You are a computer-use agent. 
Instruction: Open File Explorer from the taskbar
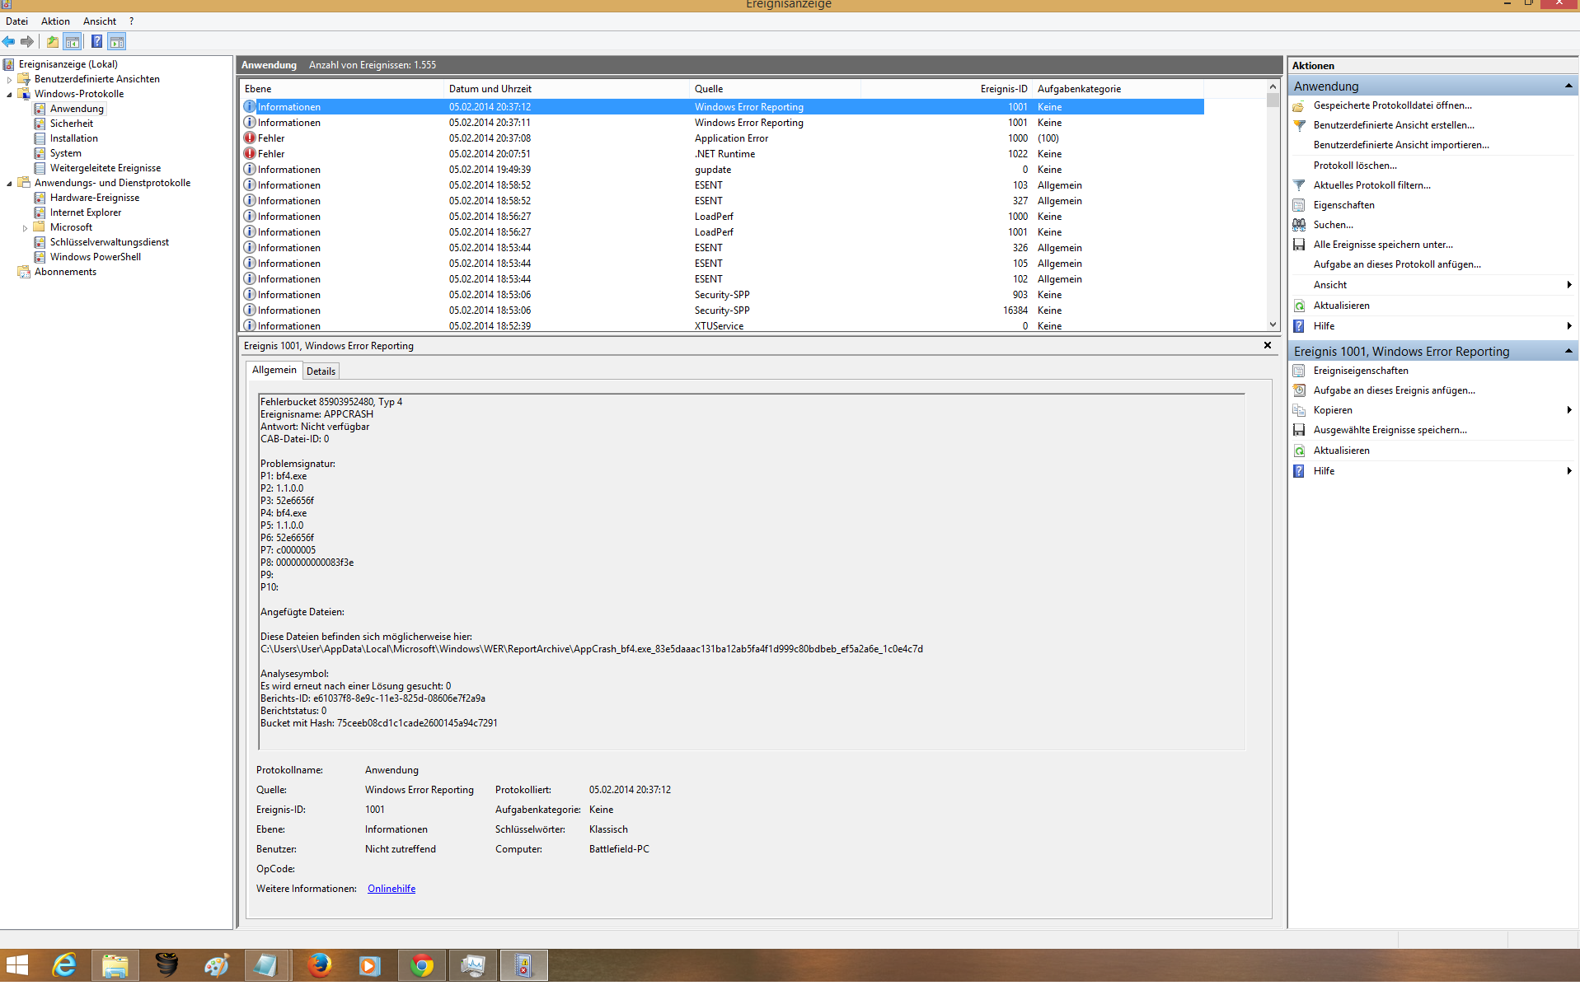coord(115,965)
